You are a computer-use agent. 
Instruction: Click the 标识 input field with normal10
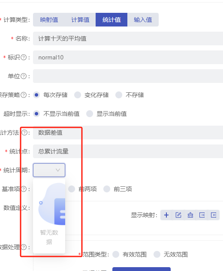[128, 57]
